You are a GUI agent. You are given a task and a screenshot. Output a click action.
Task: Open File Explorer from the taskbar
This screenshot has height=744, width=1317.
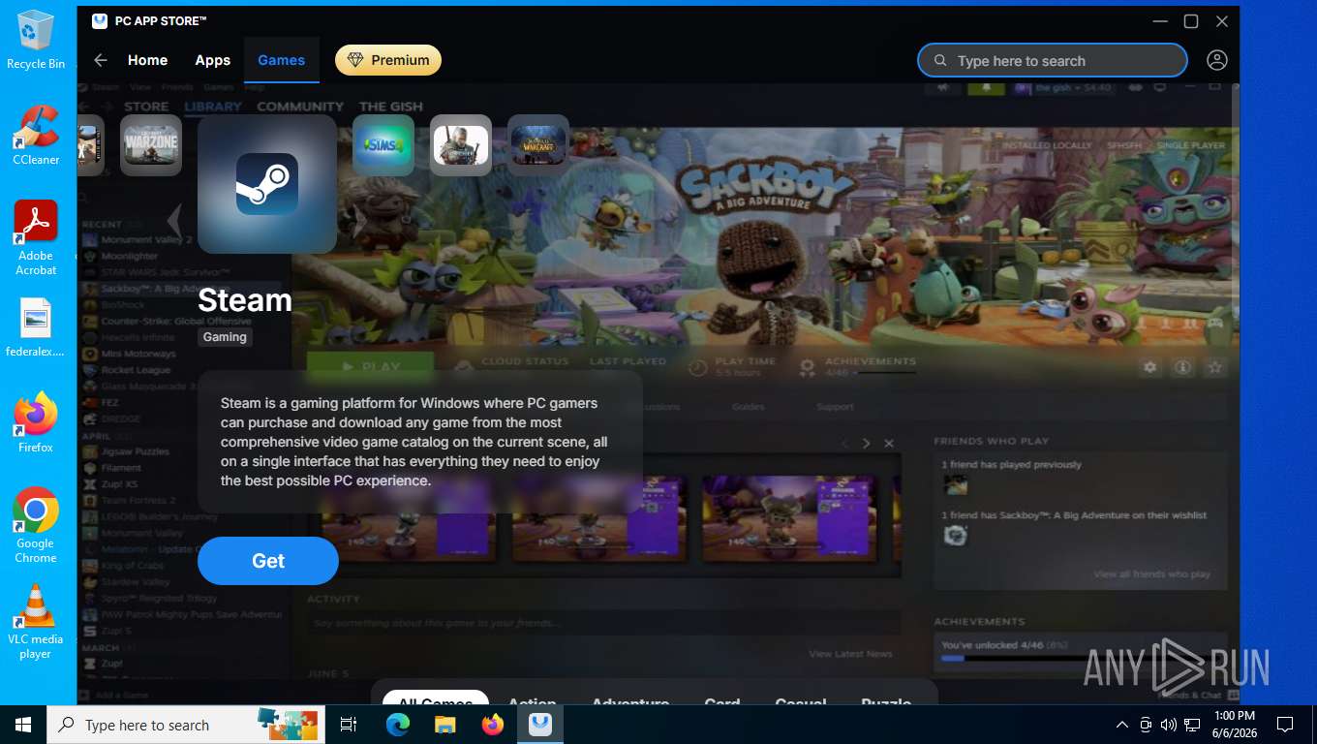pyautogui.click(x=444, y=725)
